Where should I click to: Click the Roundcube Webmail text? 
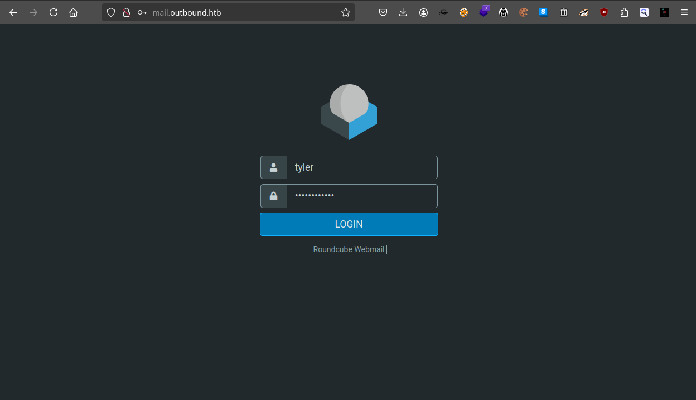349,249
